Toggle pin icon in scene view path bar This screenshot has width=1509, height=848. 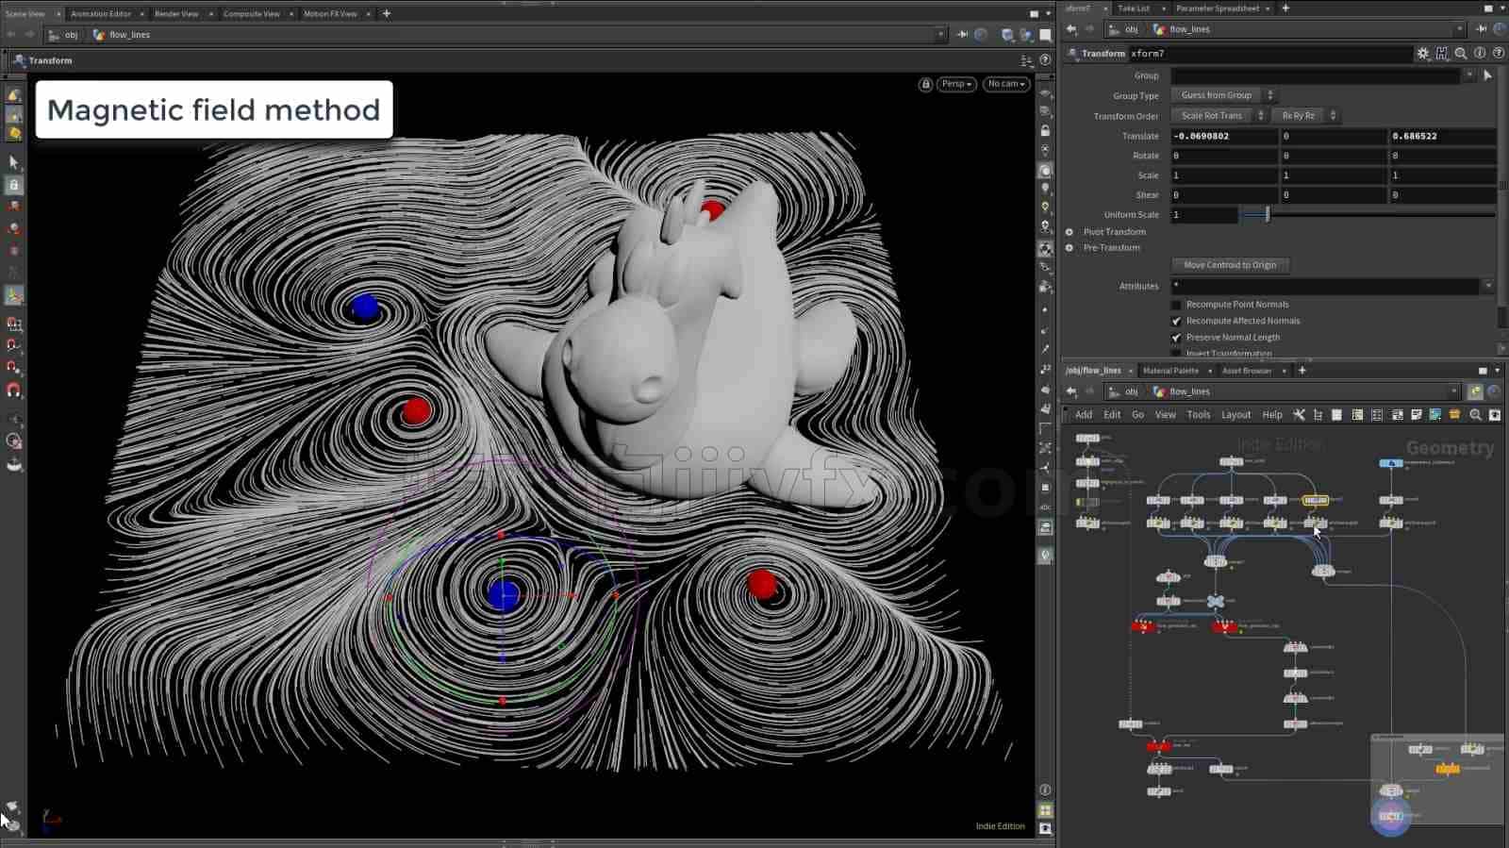[x=963, y=35]
